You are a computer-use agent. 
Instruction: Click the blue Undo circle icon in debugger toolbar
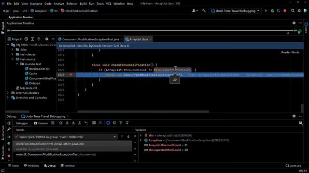click(x=108, y=123)
